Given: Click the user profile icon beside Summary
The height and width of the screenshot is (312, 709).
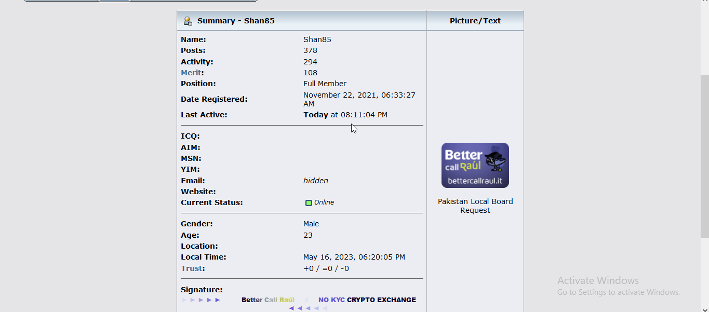Looking at the screenshot, I should (188, 21).
